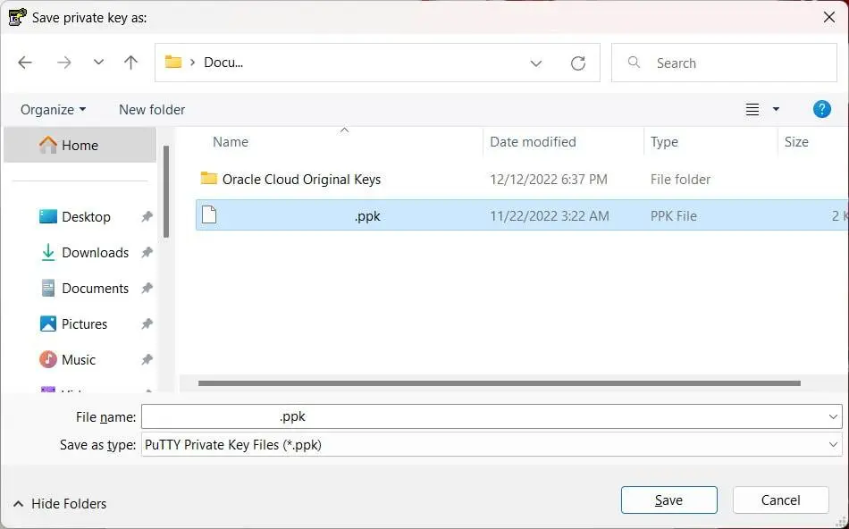This screenshot has height=529, width=849.
Task: Click the horizontal scrollbar in file list
Action: (500, 383)
